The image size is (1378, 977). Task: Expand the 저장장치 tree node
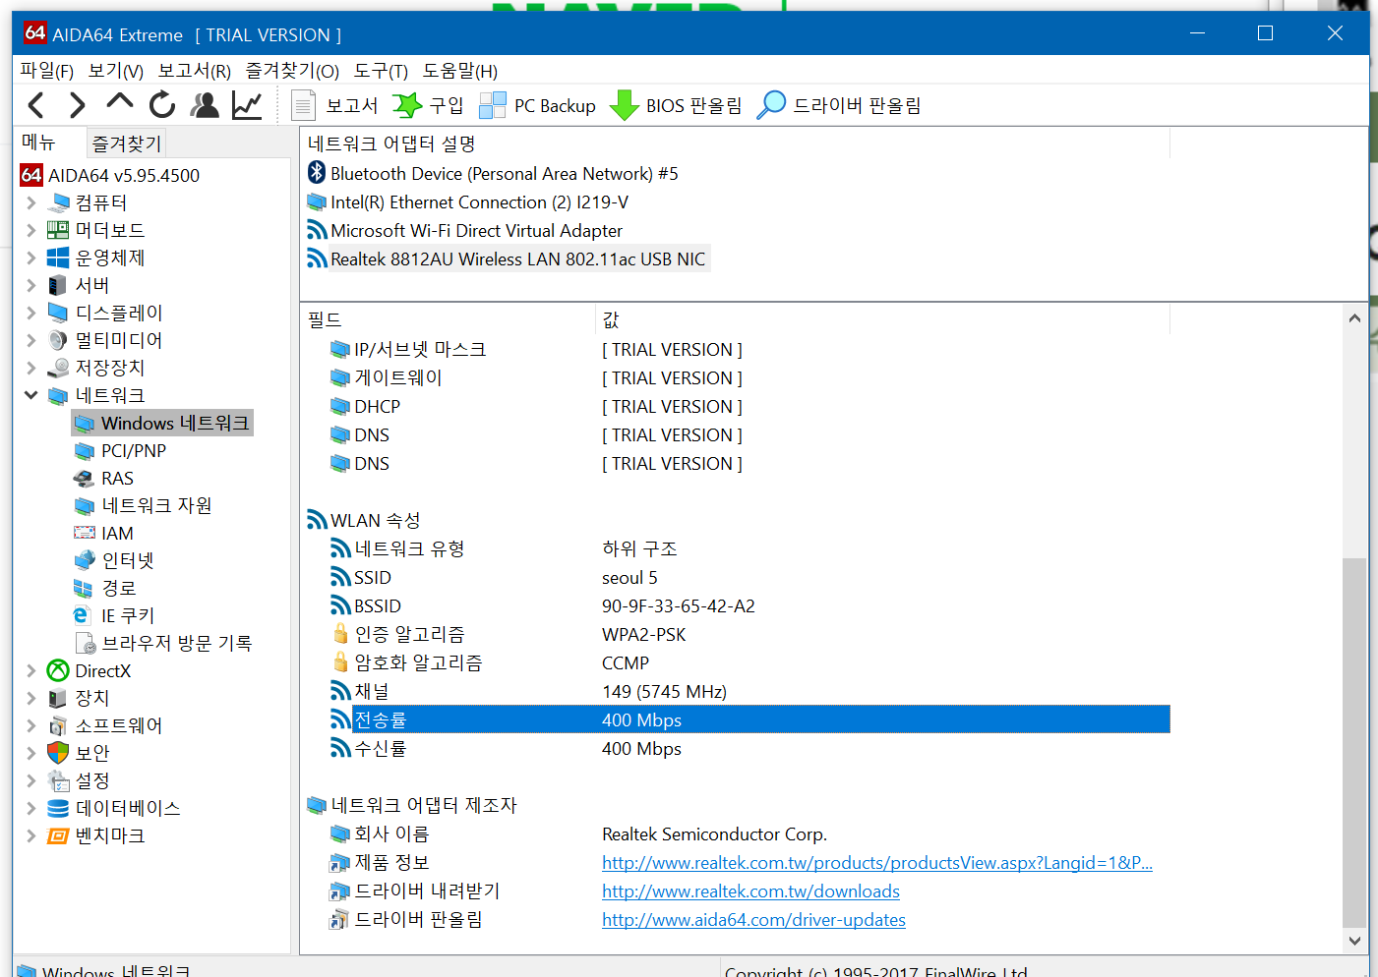coord(30,368)
